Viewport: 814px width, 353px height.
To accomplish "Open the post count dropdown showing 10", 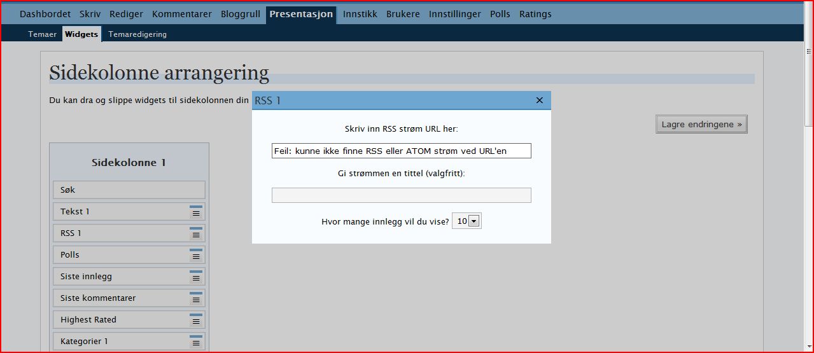I will pyautogui.click(x=467, y=221).
